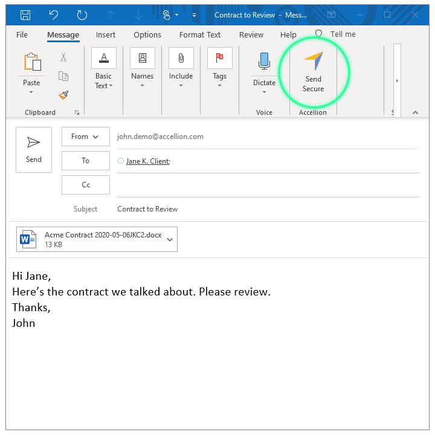Expand the From account dropdown
Image resolution: width=435 pixels, height=435 pixels.
(x=86, y=137)
